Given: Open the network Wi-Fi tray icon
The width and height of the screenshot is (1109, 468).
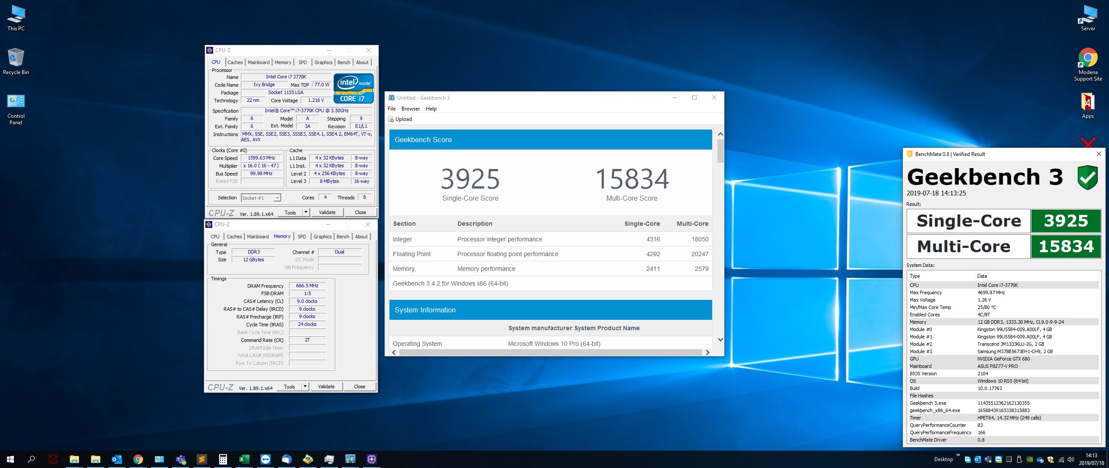Looking at the screenshot, I should tap(1061, 460).
